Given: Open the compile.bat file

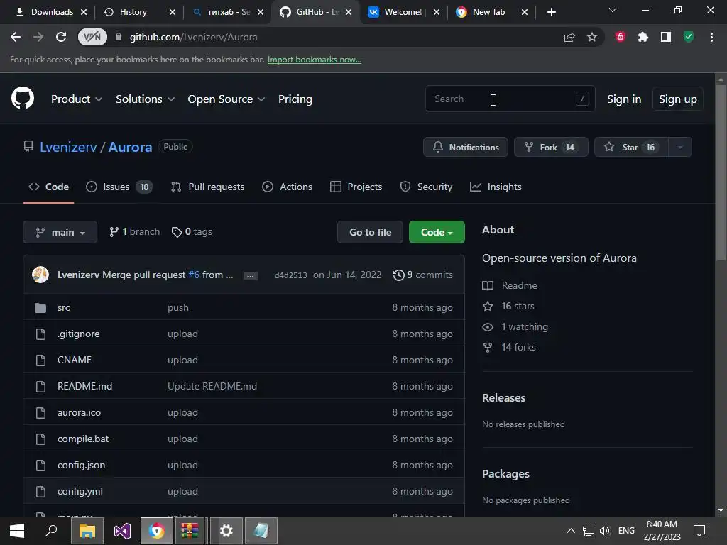Looking at the screenshot, I should 83,439.
